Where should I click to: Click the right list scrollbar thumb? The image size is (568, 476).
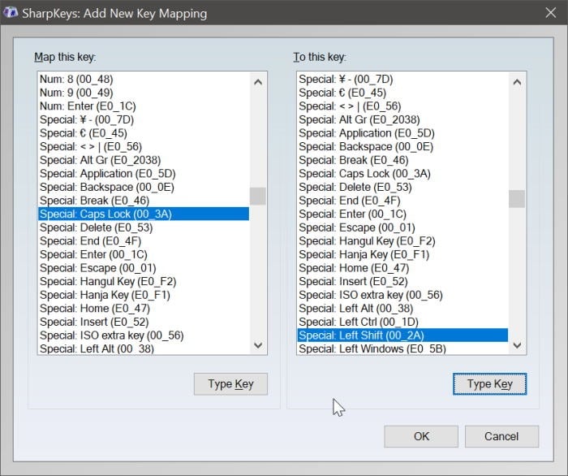click(x=516, y=199)
